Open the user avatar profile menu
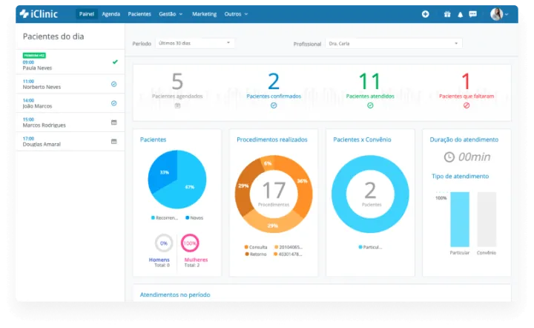 499,14
